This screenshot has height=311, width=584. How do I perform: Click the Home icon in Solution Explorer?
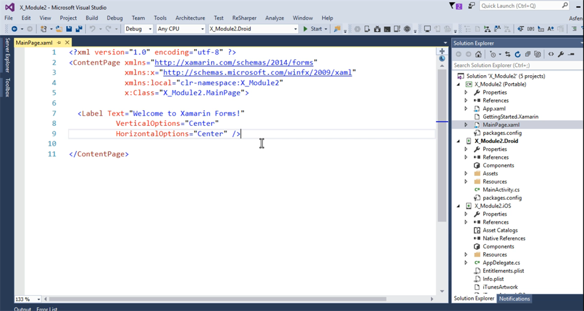[478, 55]
